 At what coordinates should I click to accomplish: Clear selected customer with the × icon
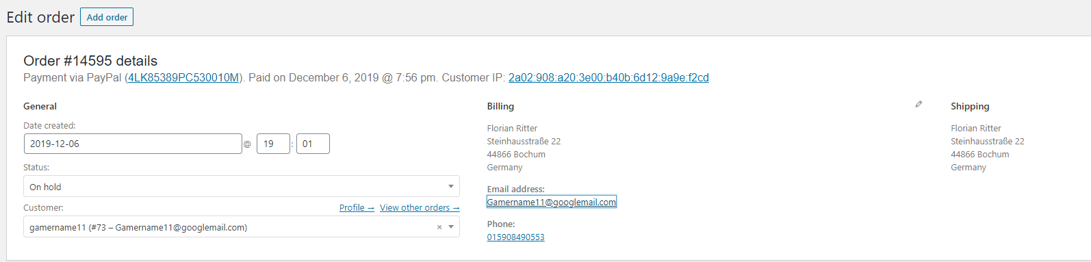(x=439, y=227)
